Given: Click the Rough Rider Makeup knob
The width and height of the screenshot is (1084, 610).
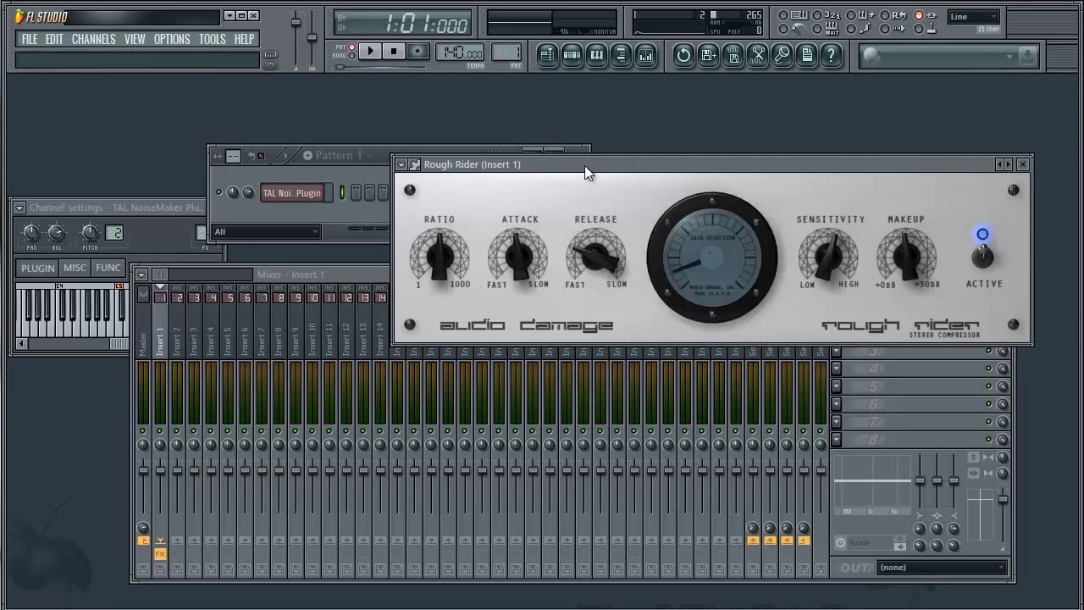Looking at the screenshot, I should (906, 255).
